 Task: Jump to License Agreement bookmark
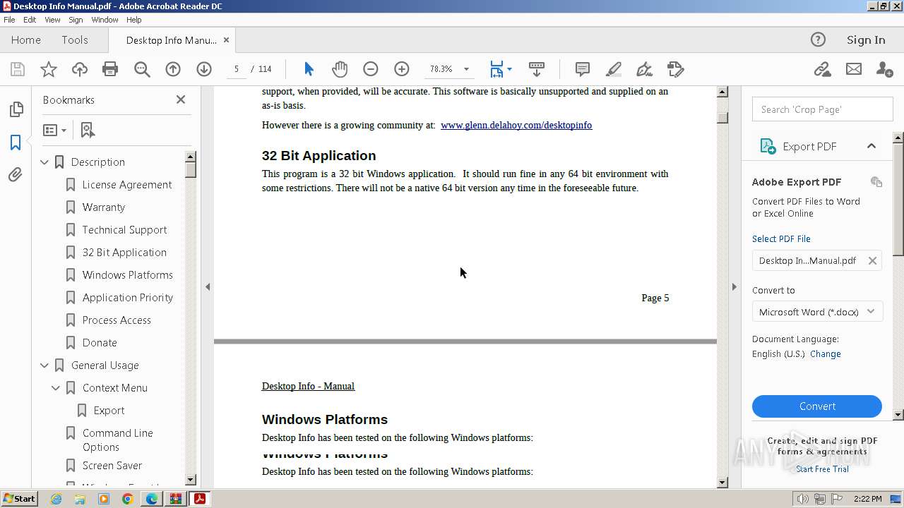pos(127,185)
